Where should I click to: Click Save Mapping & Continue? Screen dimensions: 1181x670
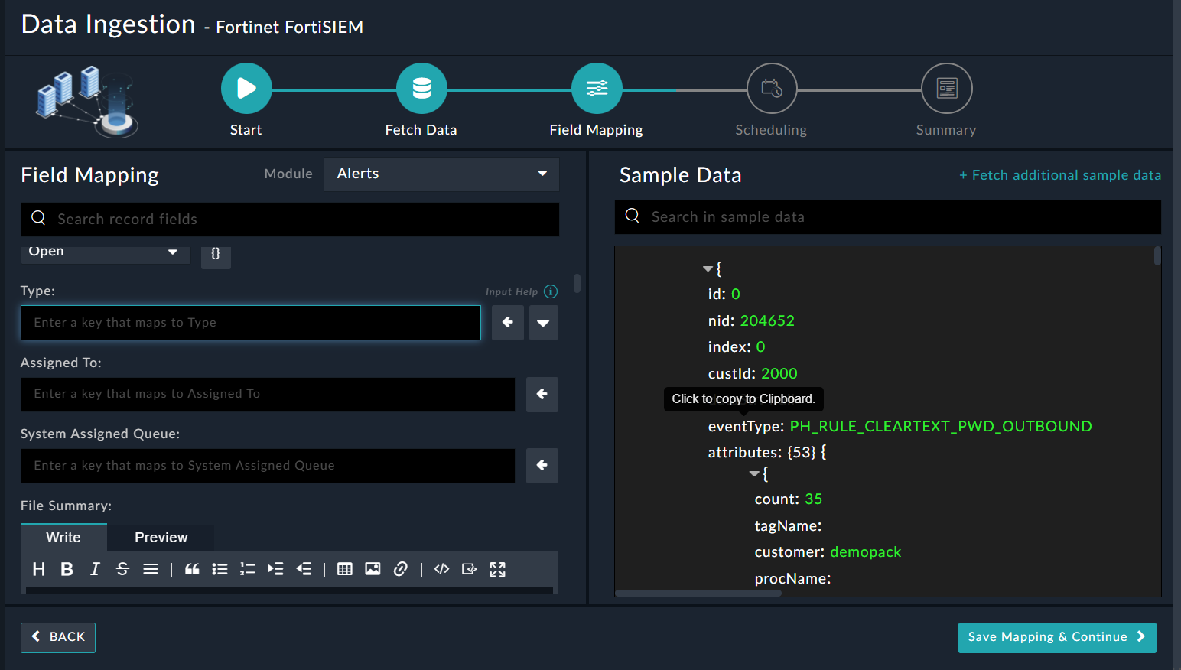[x=1056, y=637]
